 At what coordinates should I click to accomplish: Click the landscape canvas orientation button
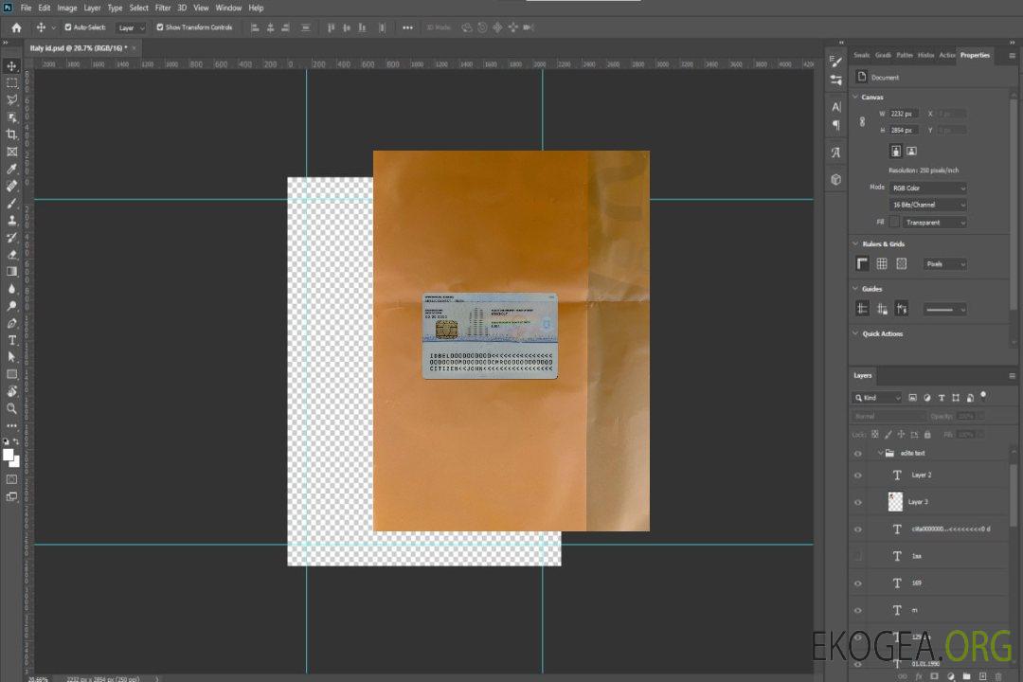[911, 151]
